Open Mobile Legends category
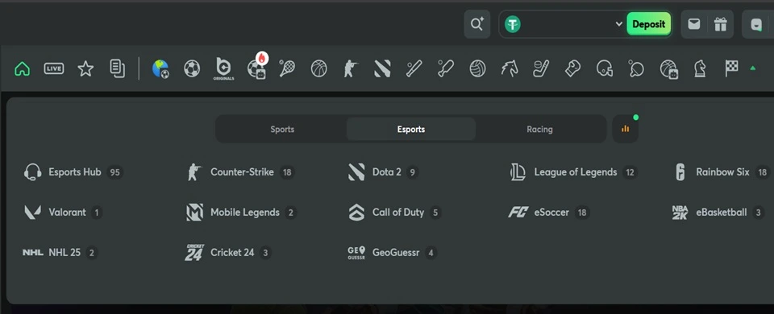 [241, 213]
